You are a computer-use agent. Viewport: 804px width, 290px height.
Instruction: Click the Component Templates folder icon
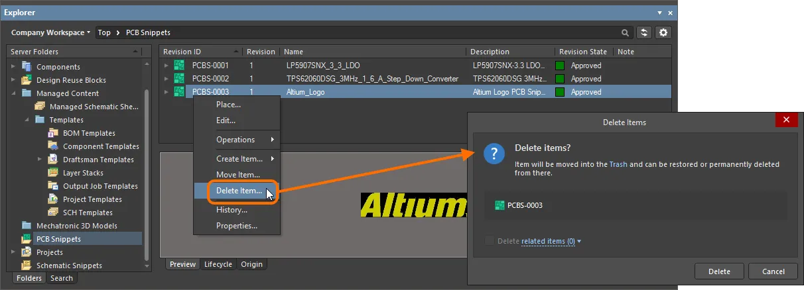pyautogui.click(x=53, y=146)
